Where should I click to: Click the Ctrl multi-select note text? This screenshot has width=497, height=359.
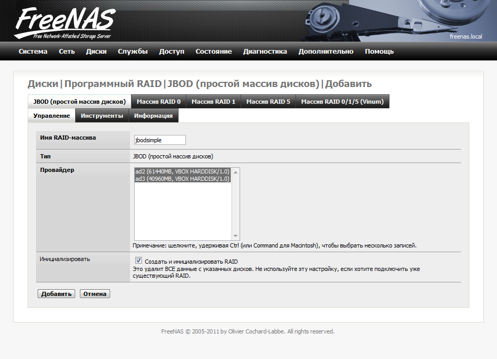pyautogui.click(x=275, y=245)
